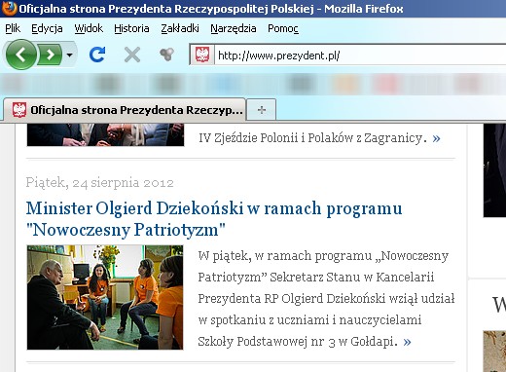Open the Minister Olgierd Dziekoński article headline
Image resolution: width=506 pixels, height=372 pixels.
pos(214,219)
